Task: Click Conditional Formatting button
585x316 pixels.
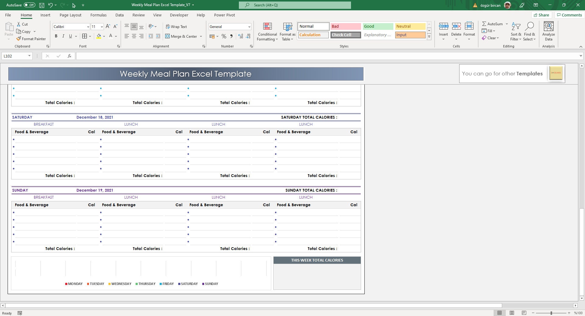Action: tap(267, 31)
